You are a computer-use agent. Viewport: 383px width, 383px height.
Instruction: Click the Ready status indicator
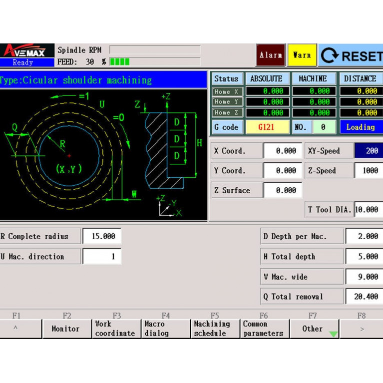27,62
